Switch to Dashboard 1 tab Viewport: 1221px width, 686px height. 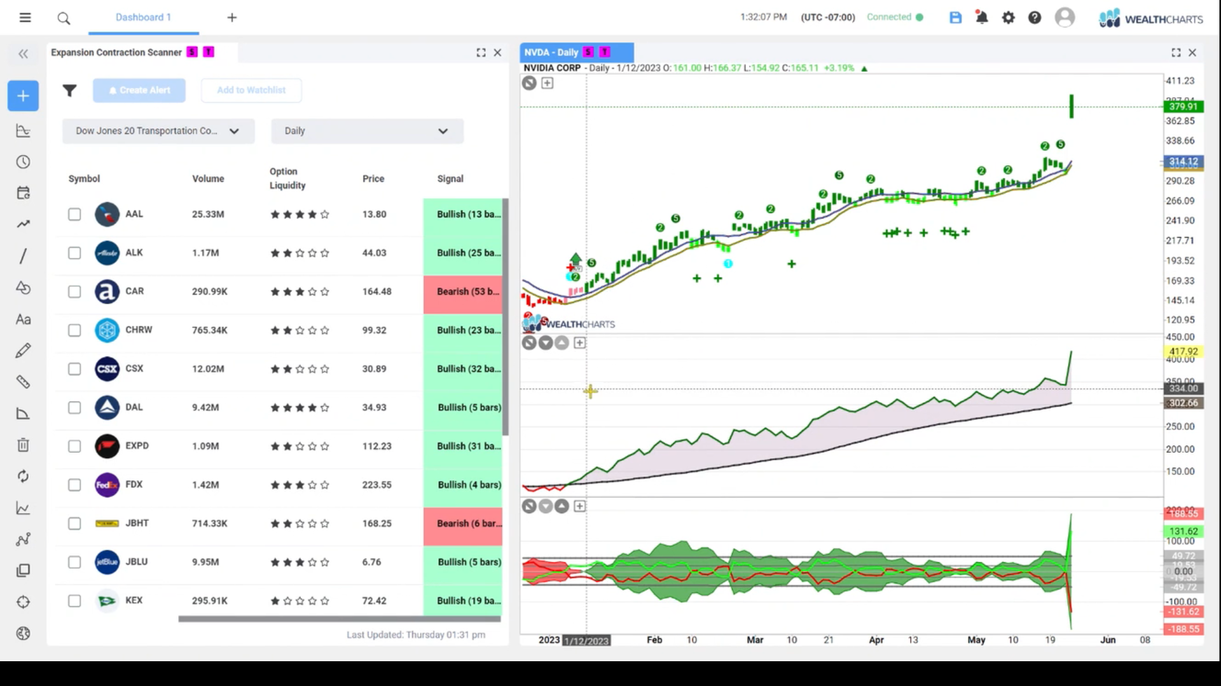point(143,17)
